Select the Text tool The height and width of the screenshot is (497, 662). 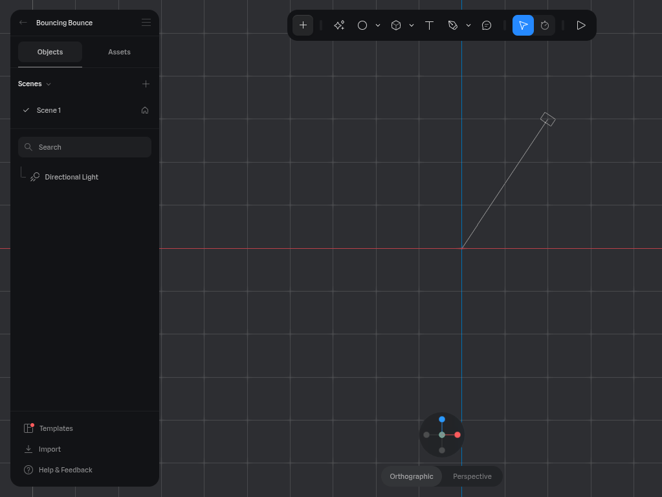pos(430,25)
